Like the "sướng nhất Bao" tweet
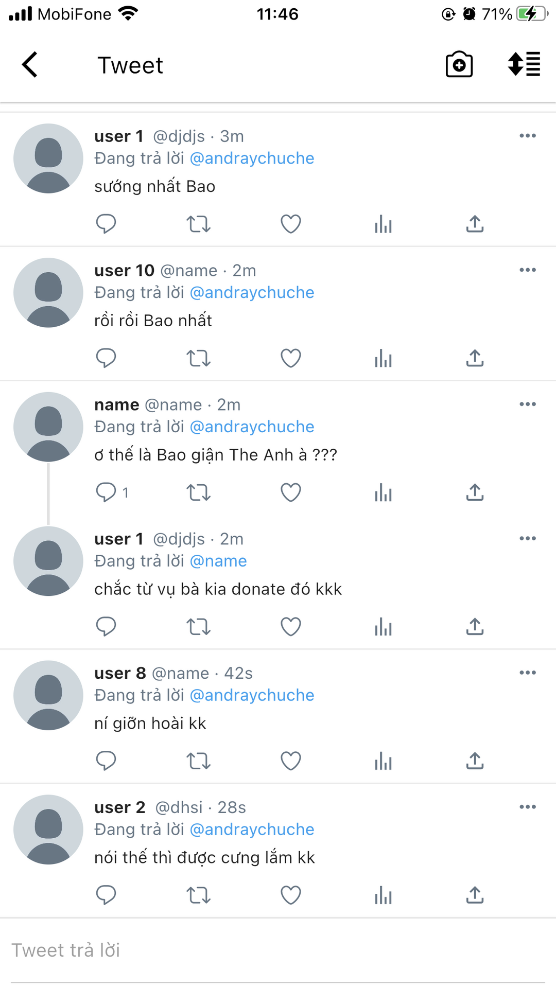 pos(290,224)
